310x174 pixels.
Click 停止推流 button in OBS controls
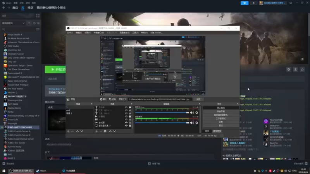[x=220, y=108]
